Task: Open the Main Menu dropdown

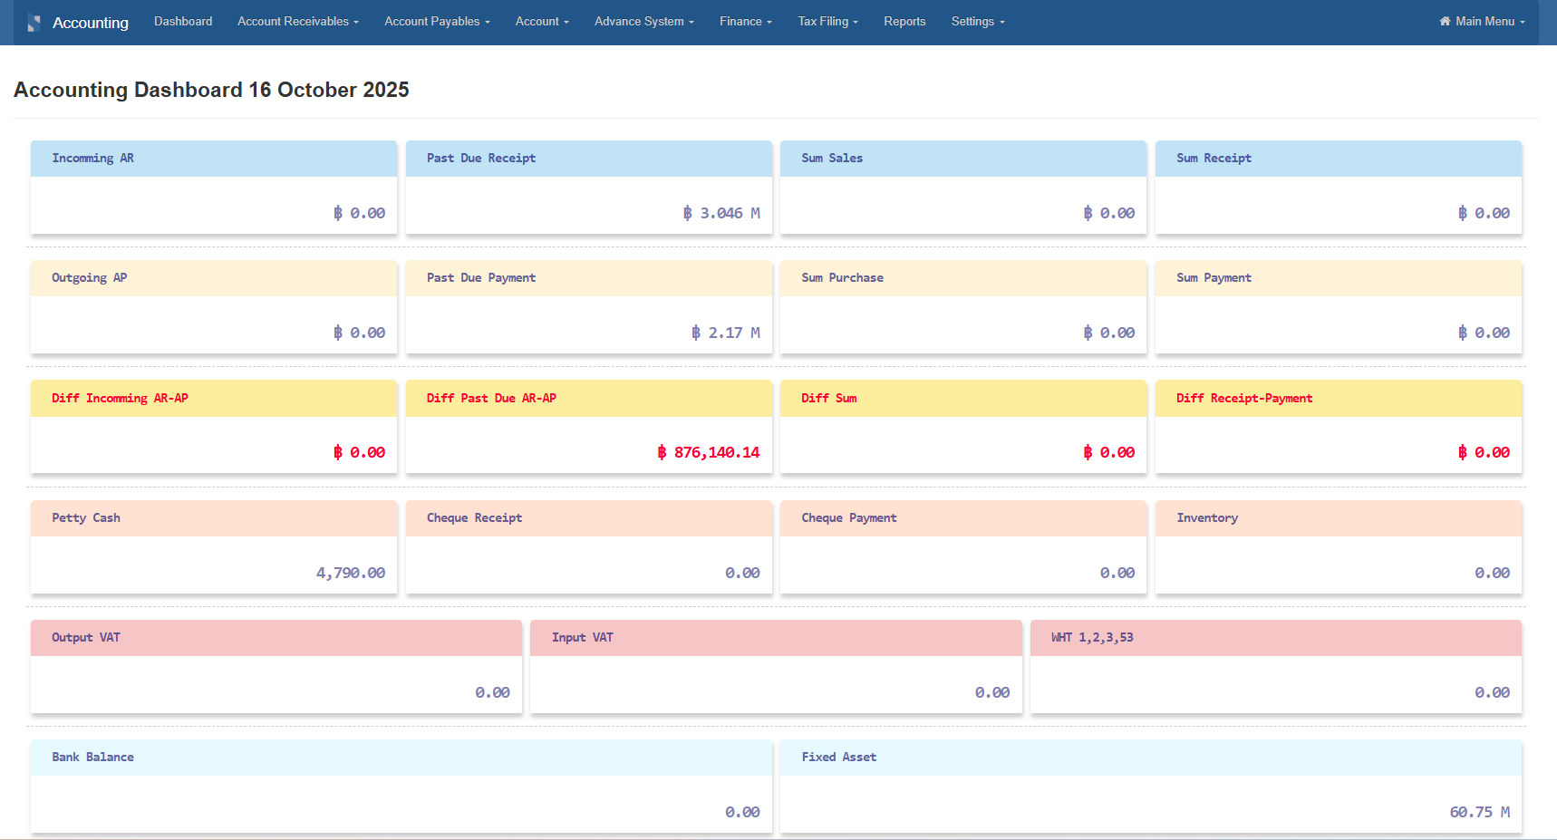Action: pos(1483,21)
